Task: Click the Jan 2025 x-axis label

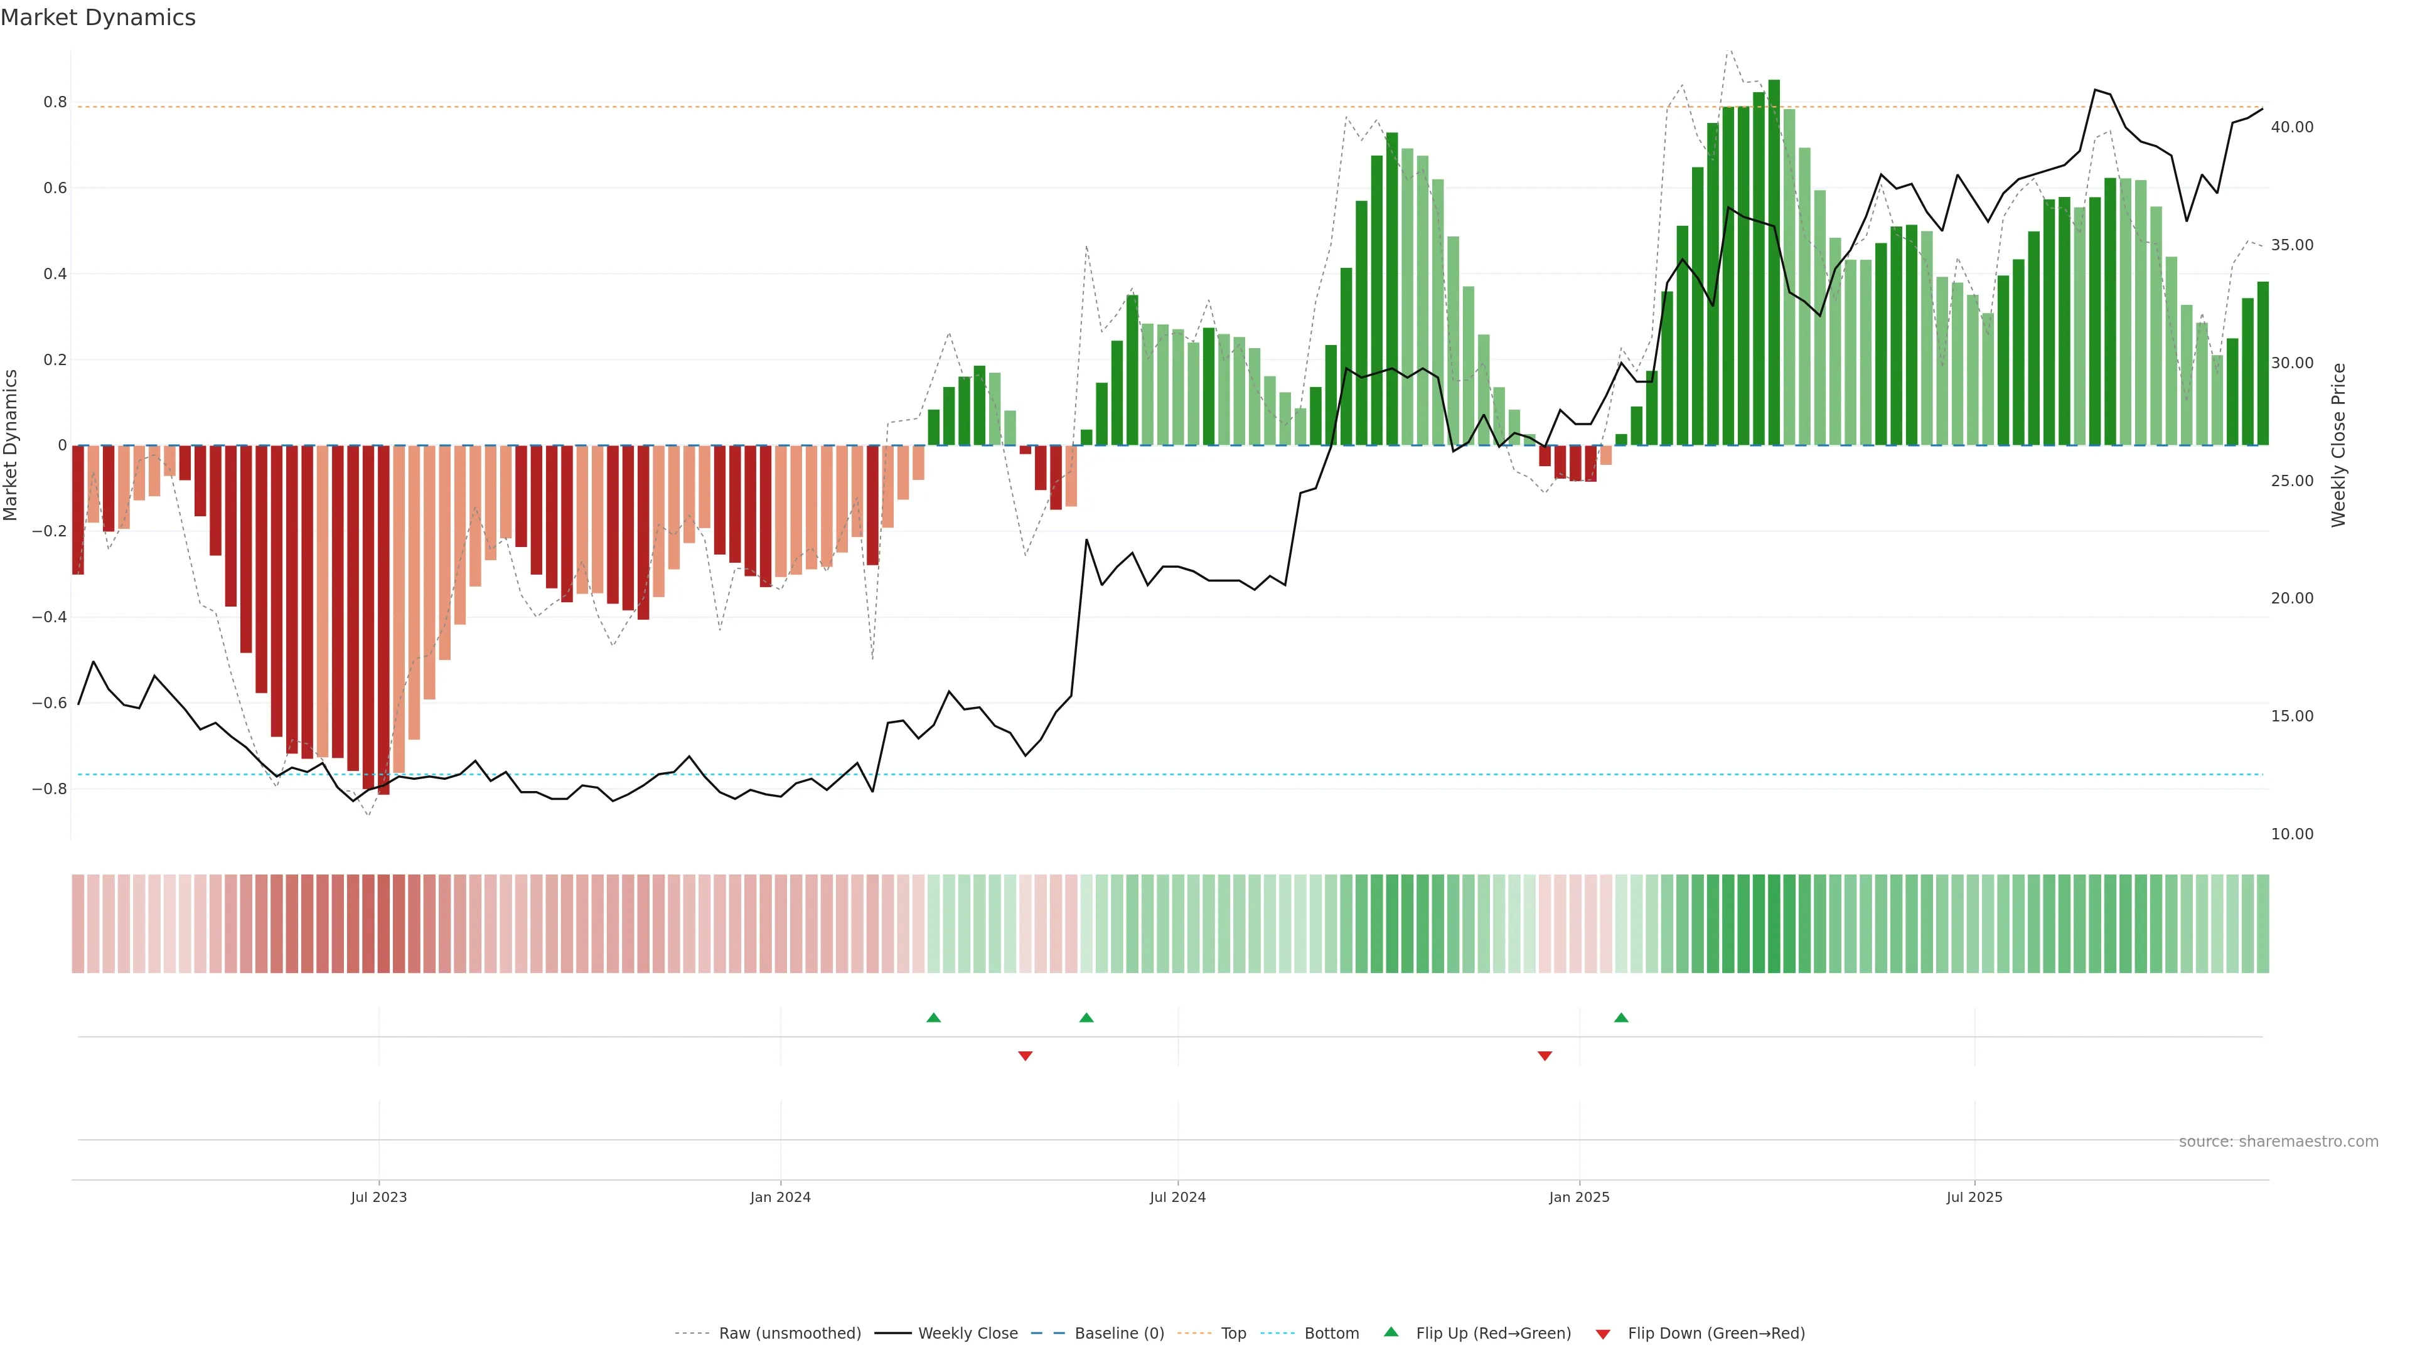Action: coord(1579,1197)
